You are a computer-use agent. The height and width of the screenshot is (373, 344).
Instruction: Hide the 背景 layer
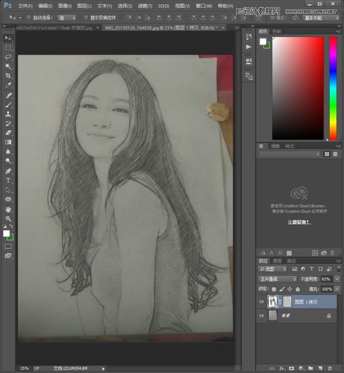click(x=262, y=315)
